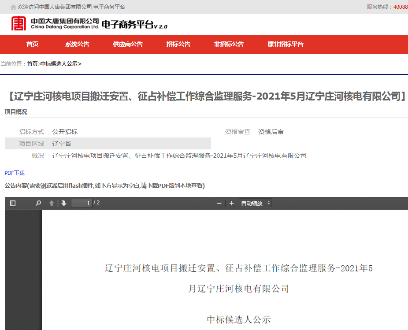Click 月辽宁庄河核电有限公司 line in PDF
408x330 pixels.
click(239, 289)
